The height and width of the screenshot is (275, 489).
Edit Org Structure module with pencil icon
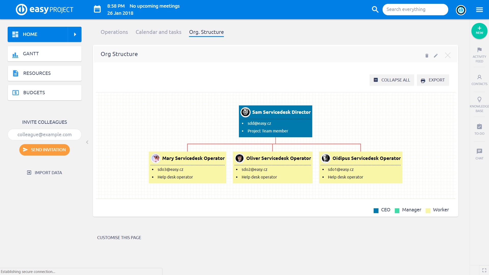click(x=436, y=56)
